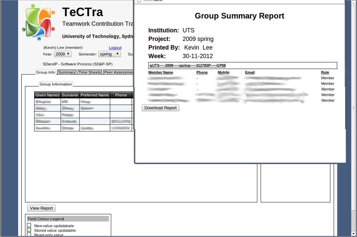Click the View Report button
The width and height of the screenshot is (357, 237).
coord(41,208)
